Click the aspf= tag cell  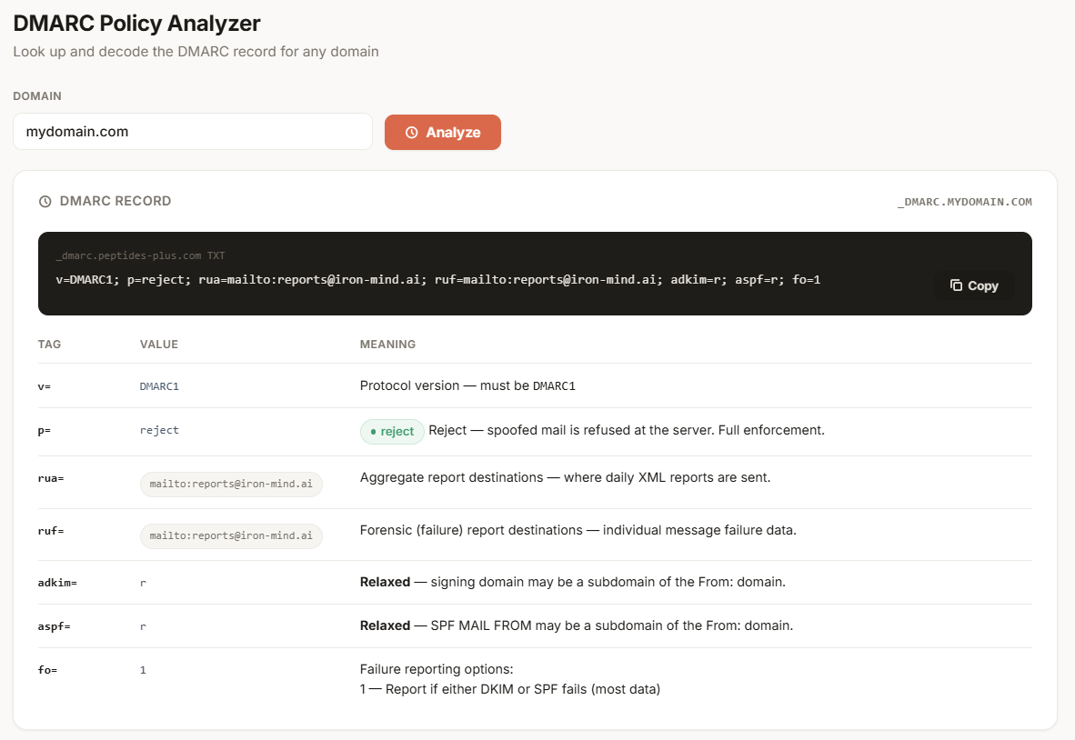[x=55, y=626]
